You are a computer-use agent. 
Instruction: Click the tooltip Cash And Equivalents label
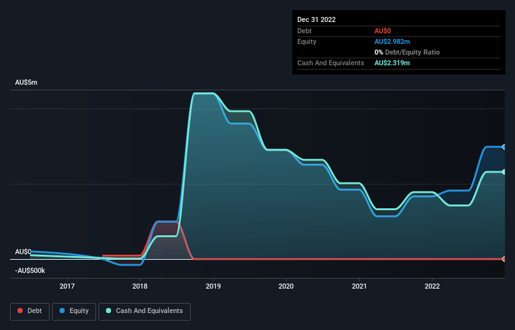pyautogui.click(x=331, y=63)
